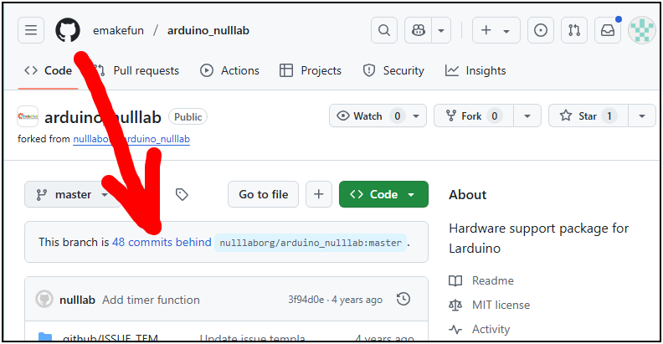Click the nulllab author name
The height and width of the screenshot is (344, 663).
(x=77, y=300)
